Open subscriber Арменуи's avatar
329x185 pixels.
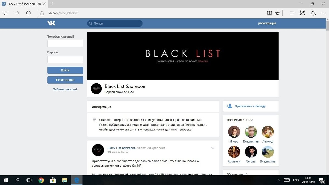[x=234, y=152]
